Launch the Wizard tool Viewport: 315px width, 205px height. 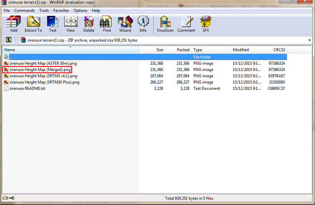(125, 24)
